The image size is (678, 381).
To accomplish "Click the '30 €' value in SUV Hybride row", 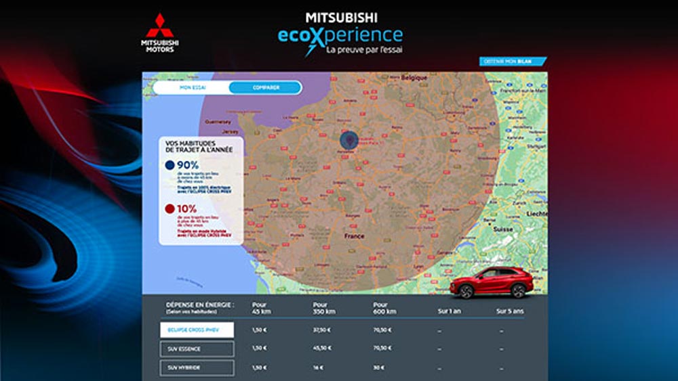I will (379, 367).
